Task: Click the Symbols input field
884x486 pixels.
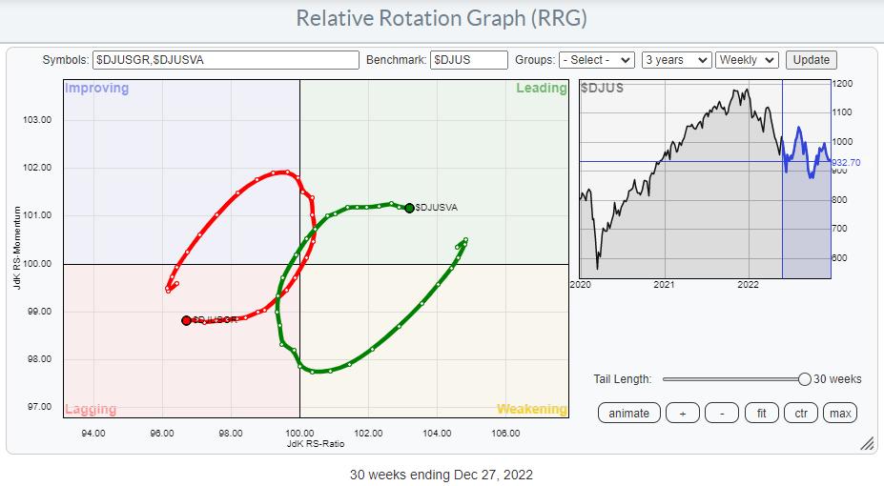Action: point(225,59)
